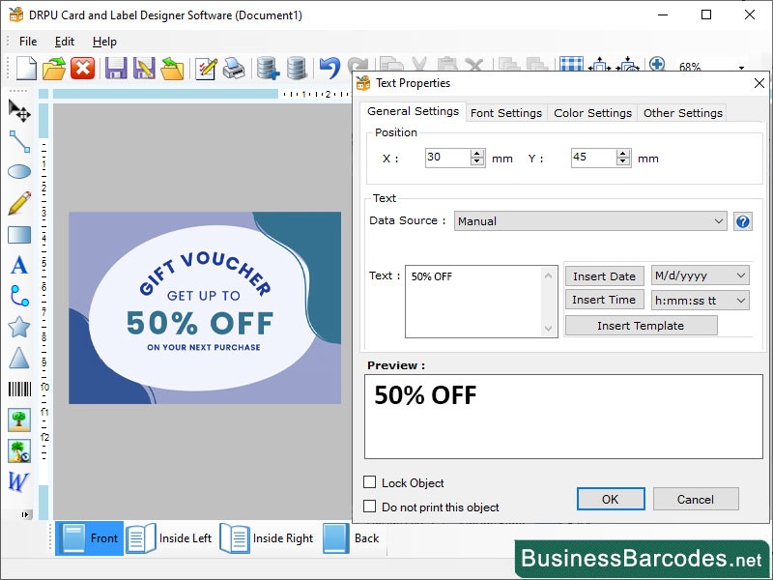Pick the Text tool with blue A
Image resolution: width=773 pixels, height=580 pixels.
click(x=19, y=265)
